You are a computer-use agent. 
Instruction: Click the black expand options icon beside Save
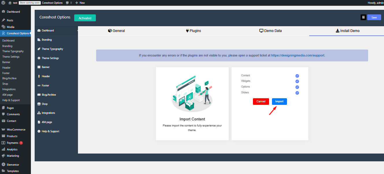[363, 17]
